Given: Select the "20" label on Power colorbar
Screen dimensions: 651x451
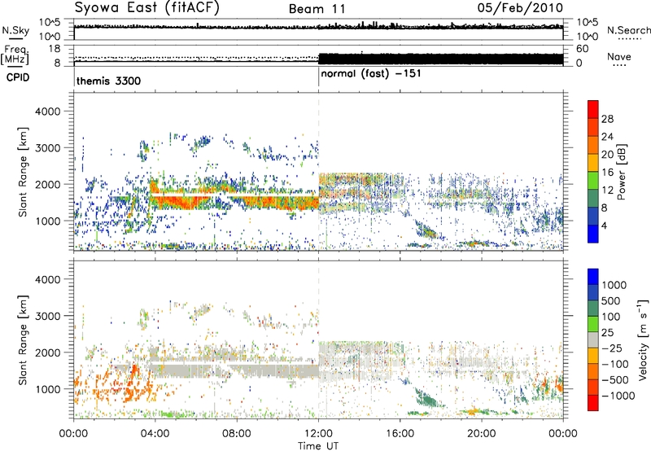Looking at the screenshot, I should click(607, 155).
